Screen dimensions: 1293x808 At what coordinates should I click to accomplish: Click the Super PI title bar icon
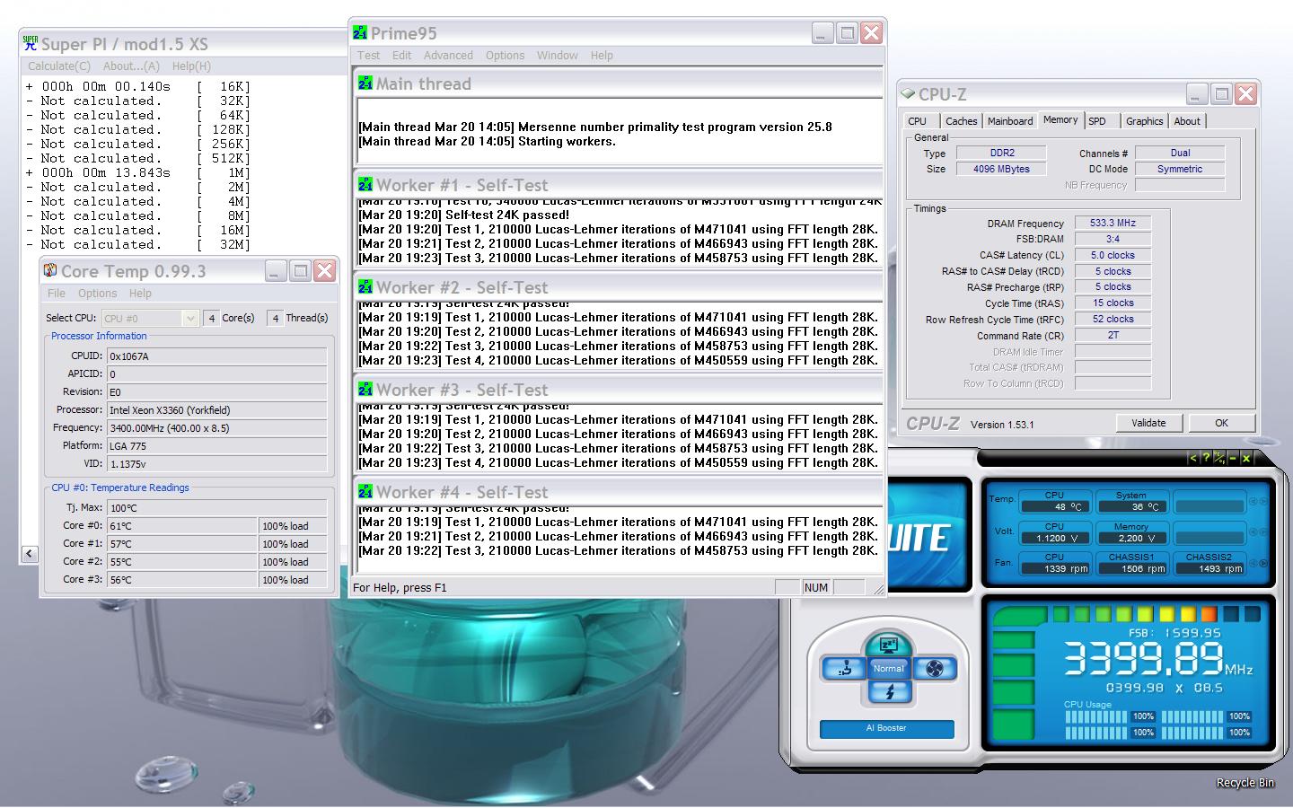tap(30, 43)
